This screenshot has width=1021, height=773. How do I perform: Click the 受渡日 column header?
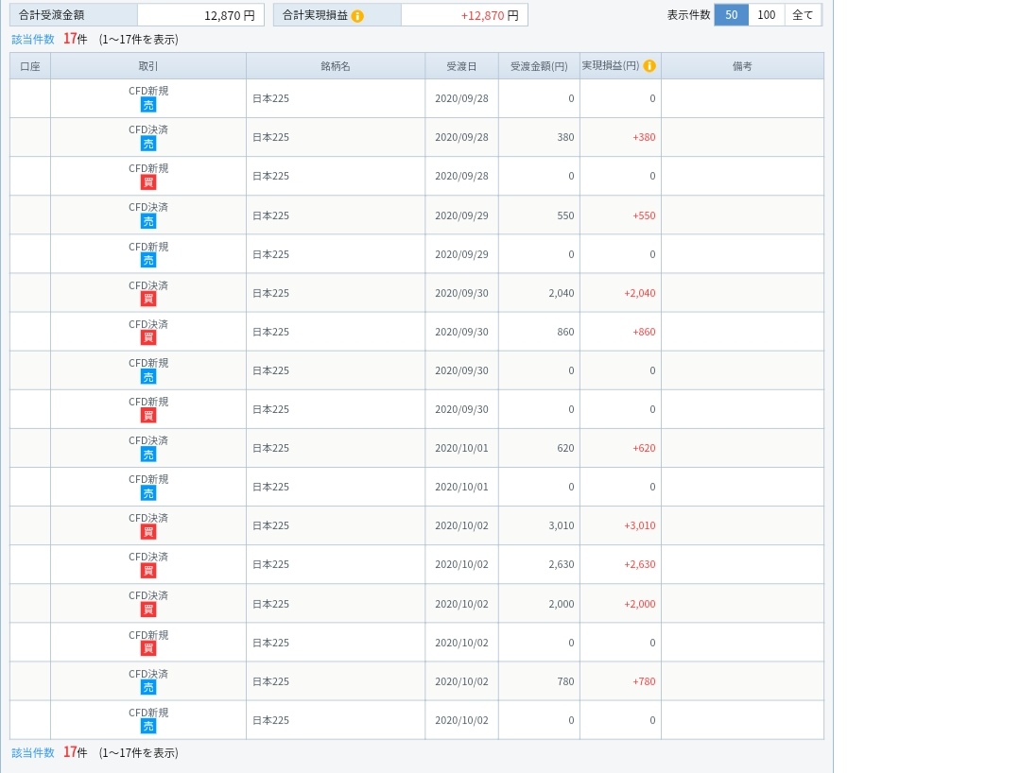461,66
